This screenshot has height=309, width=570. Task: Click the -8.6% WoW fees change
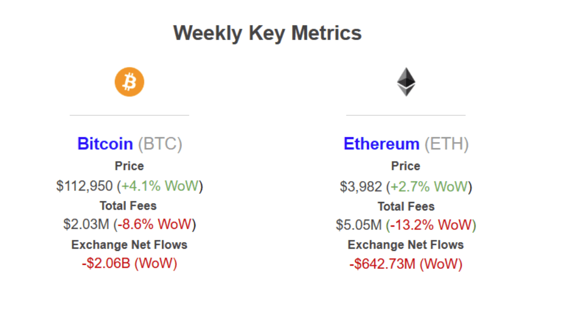[154, 224]
